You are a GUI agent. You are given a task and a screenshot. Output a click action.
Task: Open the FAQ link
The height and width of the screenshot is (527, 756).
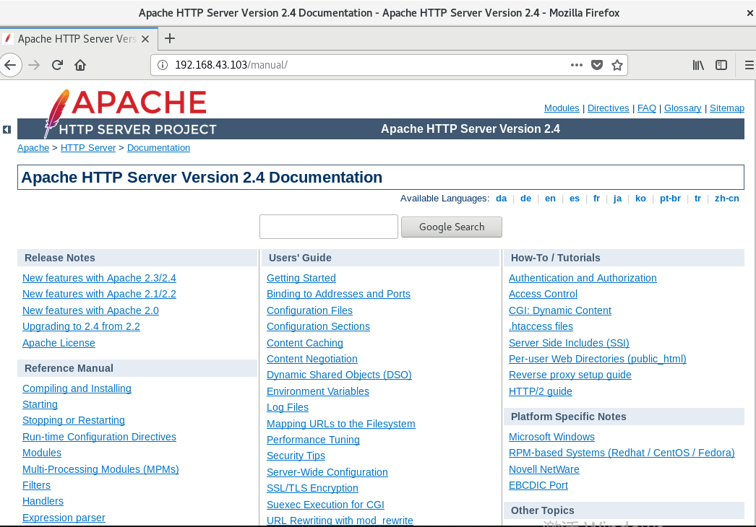point(647,108)
